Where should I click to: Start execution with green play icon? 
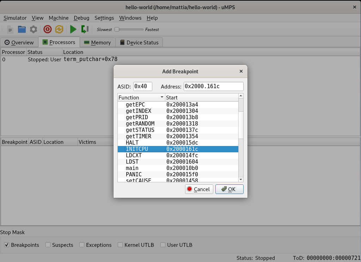tap(73, 30)
